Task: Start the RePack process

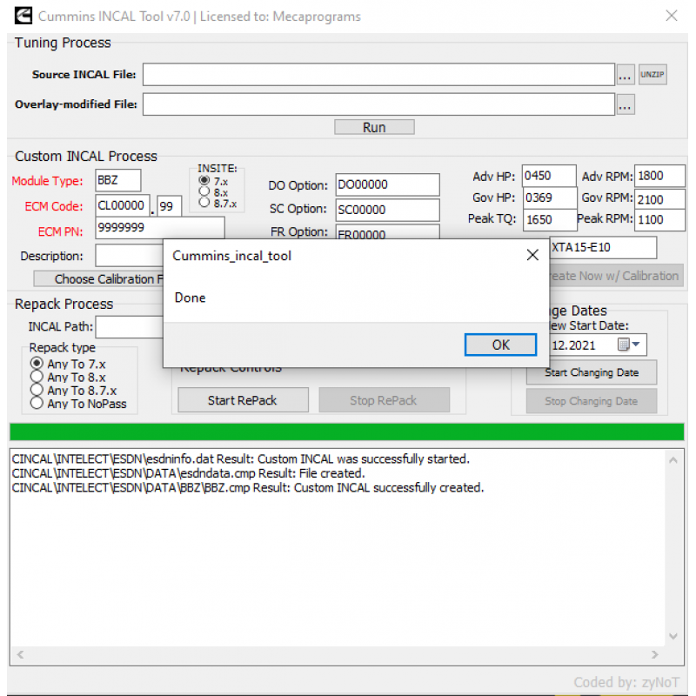Action: click(x=243, y=400)
